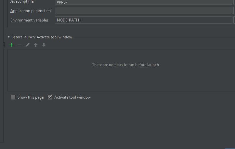
Task: Click the Application parameters label
Action: 31,11
